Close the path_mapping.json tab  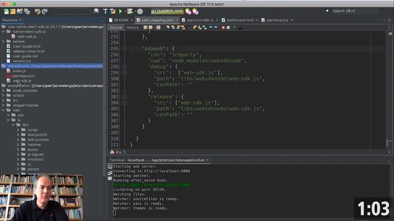tap(177, 20)
